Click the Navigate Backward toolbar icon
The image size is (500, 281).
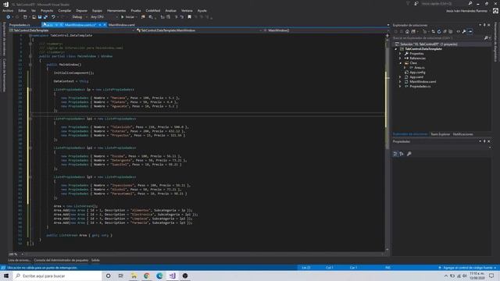click(x=9, y=17)
